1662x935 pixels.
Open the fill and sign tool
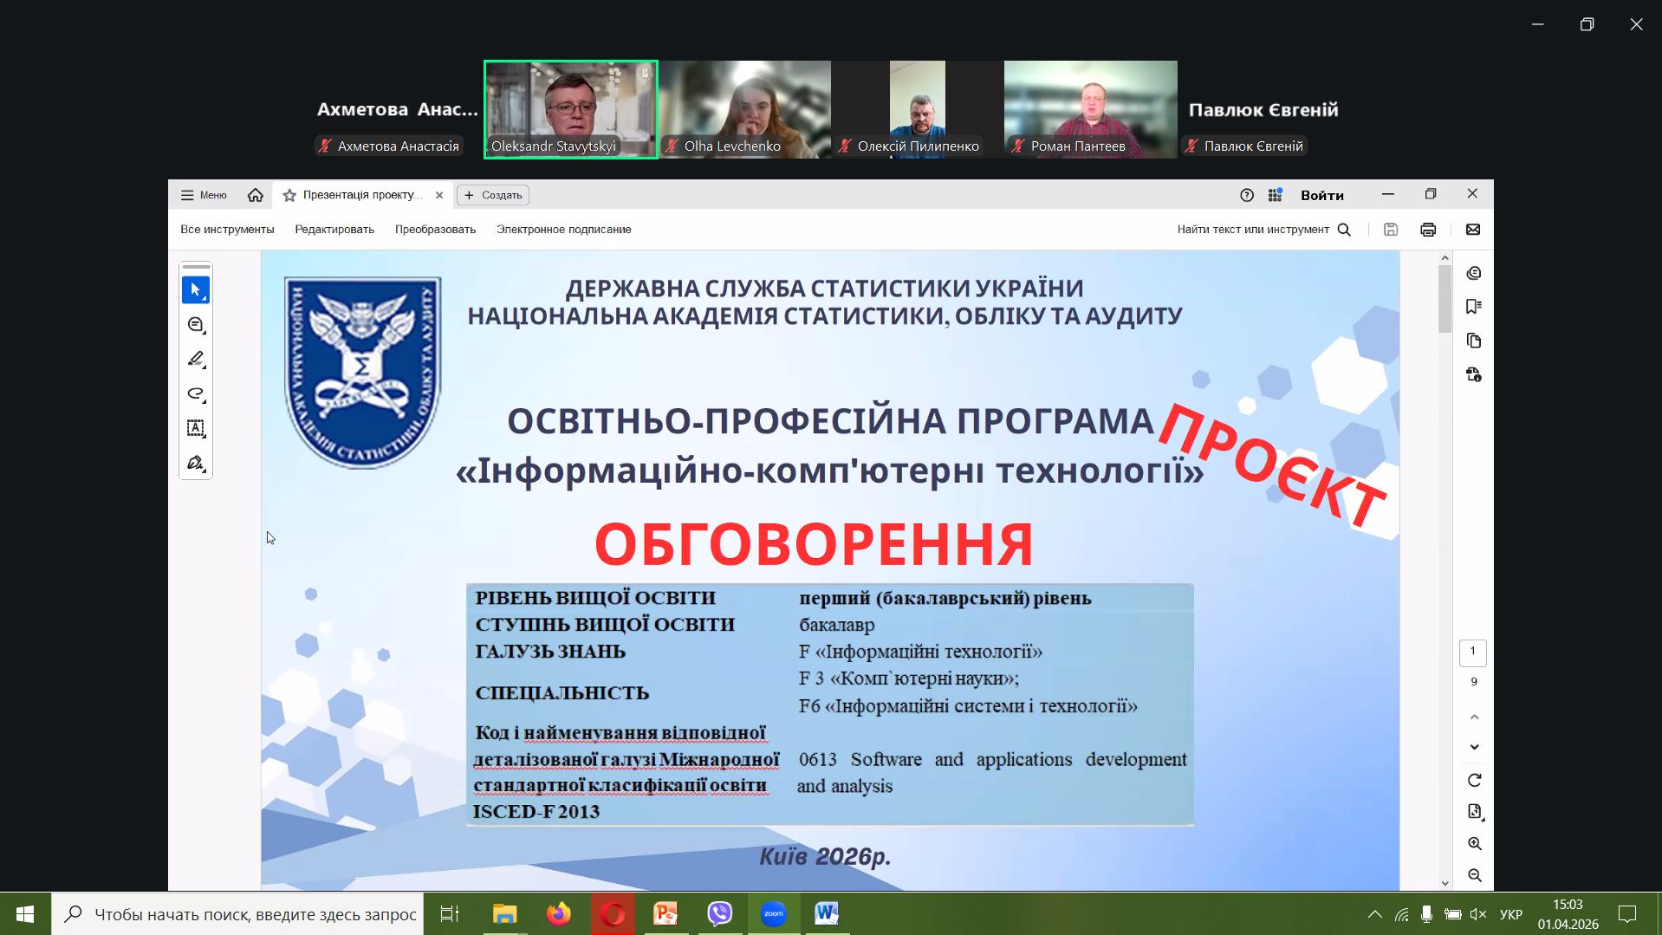click(196, 463)
